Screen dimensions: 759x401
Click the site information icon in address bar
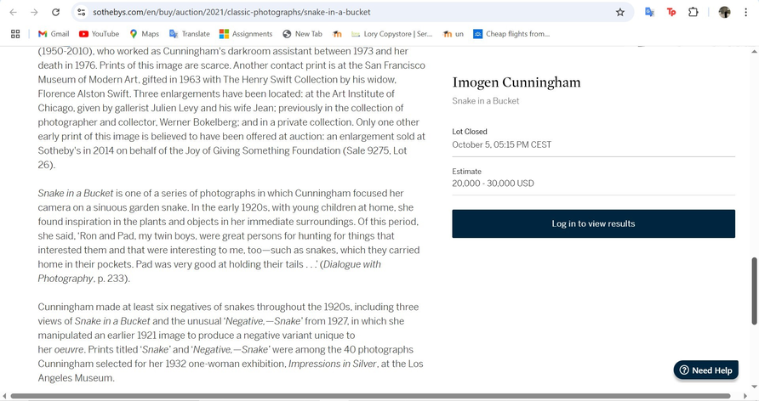(x=81, y=13)
